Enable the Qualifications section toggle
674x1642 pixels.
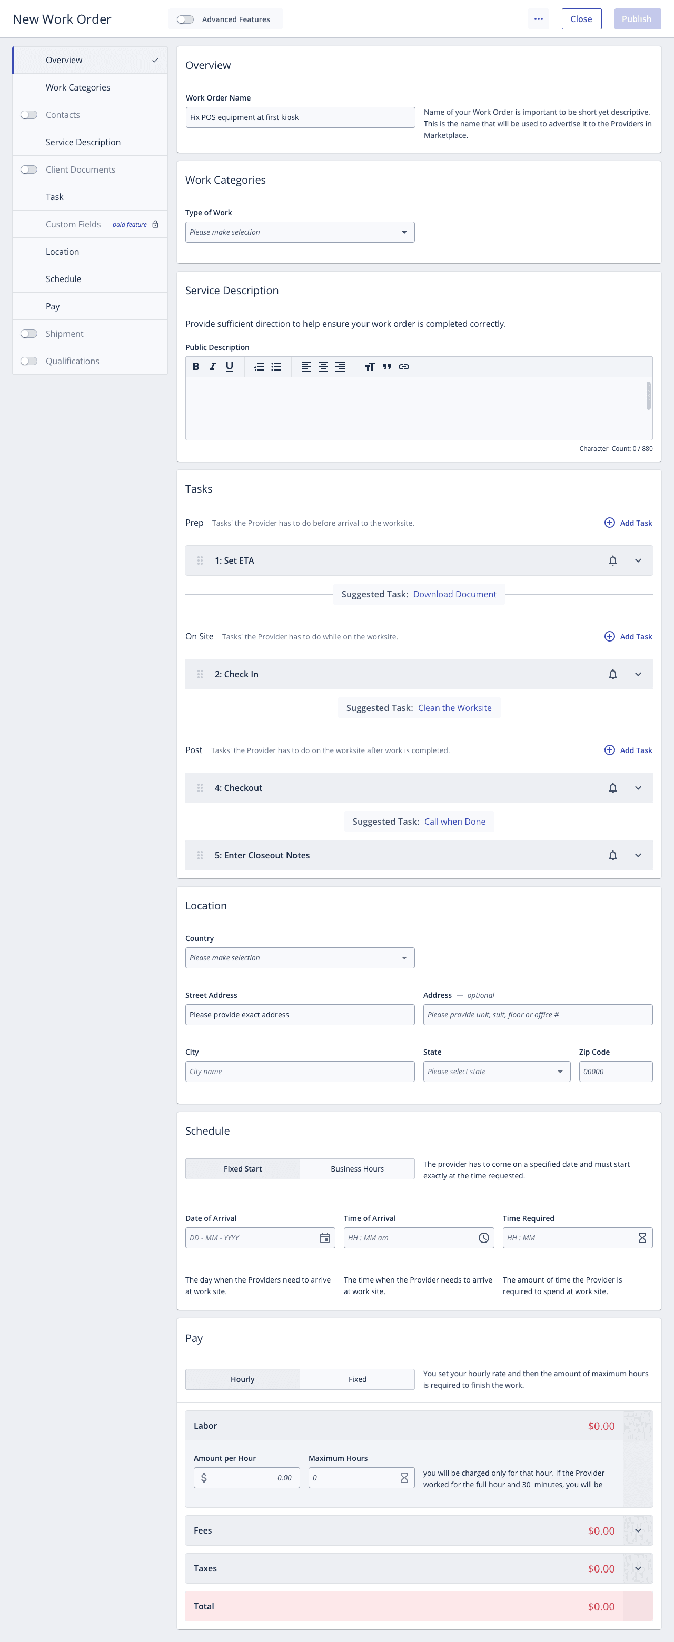pyautogui.click(x=28, y=361)
